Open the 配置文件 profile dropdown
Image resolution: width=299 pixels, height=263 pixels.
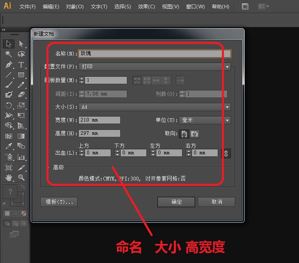coord(155,67)
